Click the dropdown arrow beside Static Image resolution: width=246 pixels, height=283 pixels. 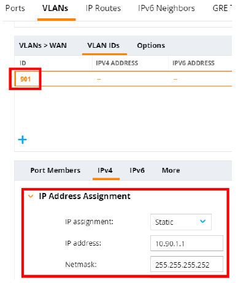(202, 221)
